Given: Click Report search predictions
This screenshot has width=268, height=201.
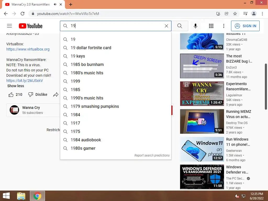Looking at the screenshot, I should coord(152,155).
